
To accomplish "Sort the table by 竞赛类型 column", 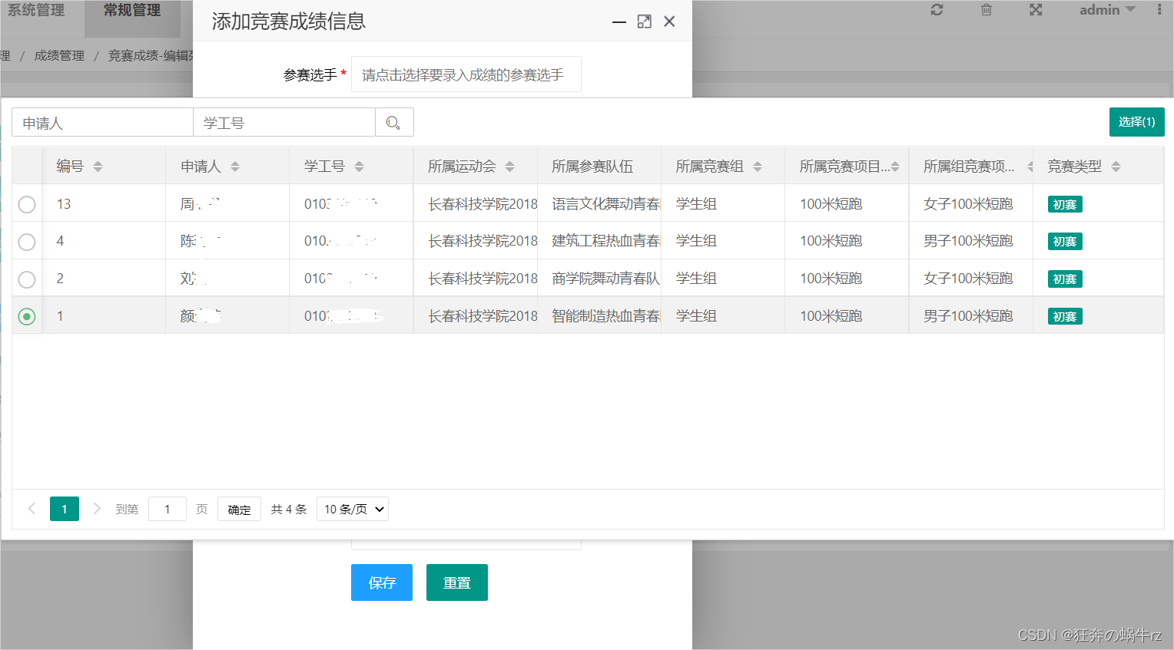I will pos(1116,167).
